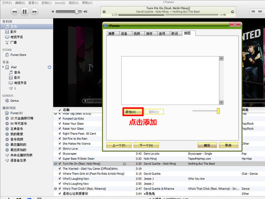The height and width of the screenshot is (199, 265).
Task: Click artwork list scroll down arrow
Action: tap(221, 102)
